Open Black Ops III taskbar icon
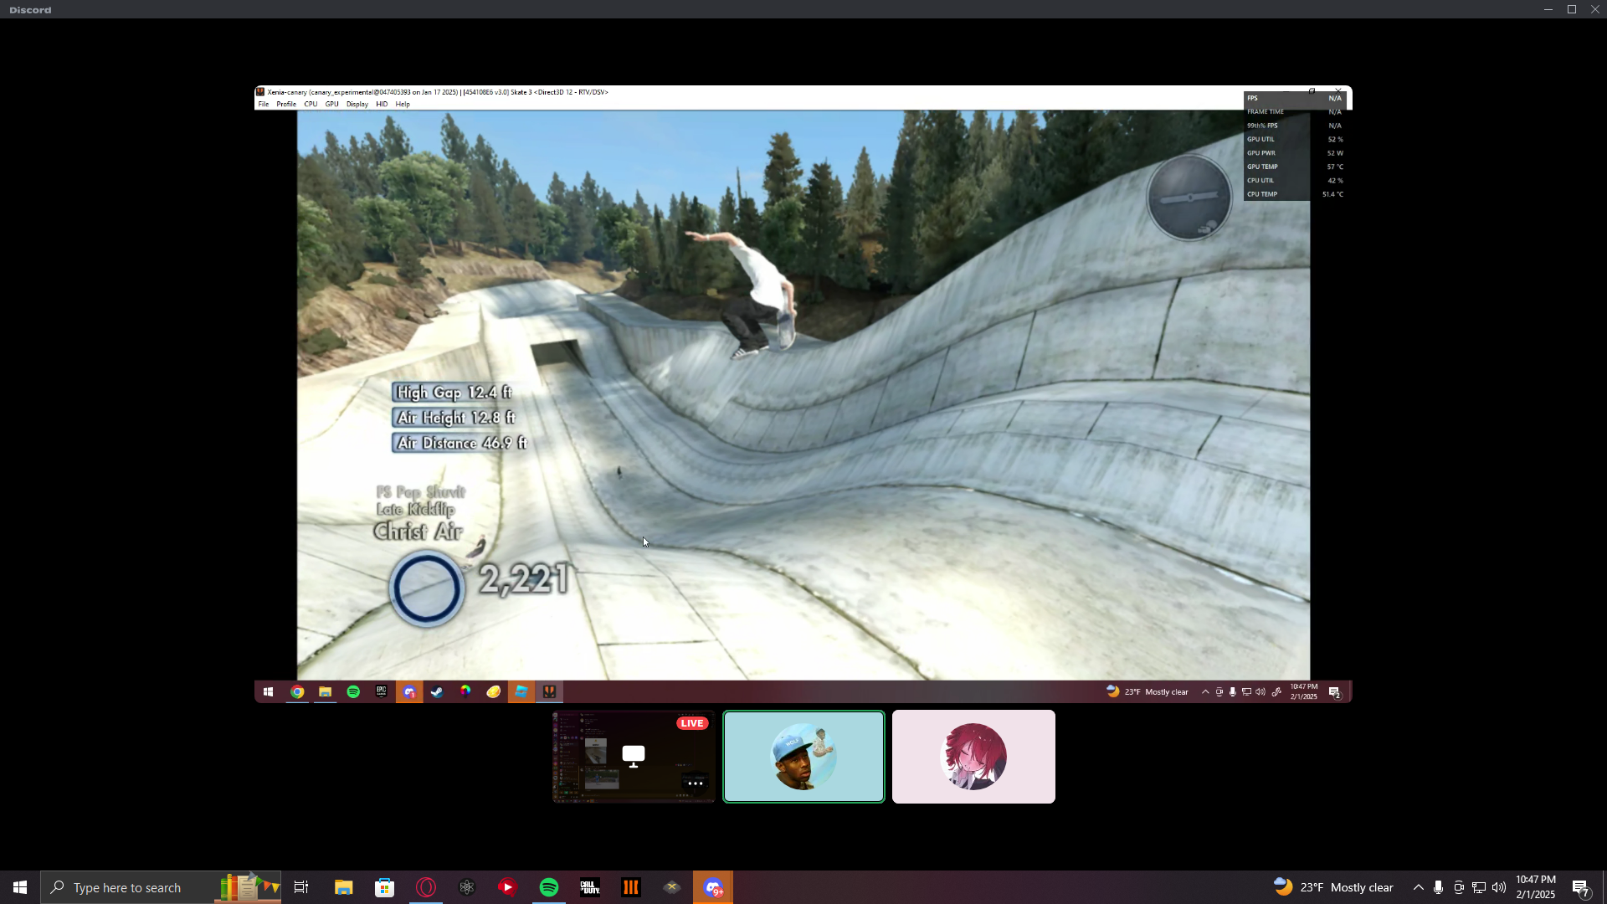1607x904 pixels. coord(631,887)
